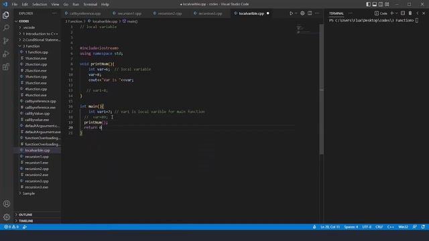Select localvarible.cpp in the explorer
The height and width of the screenshot is (241, 429).
click(38, 150)
